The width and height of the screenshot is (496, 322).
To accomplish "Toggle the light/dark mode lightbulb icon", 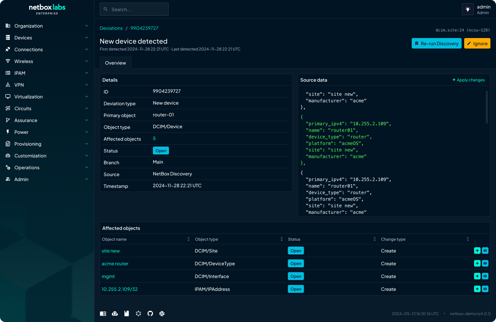I will [x=468, y=9].
